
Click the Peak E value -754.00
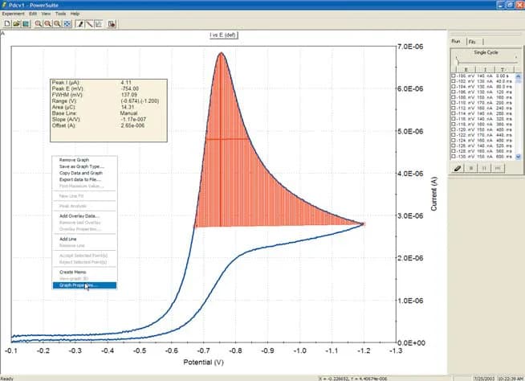129,88
